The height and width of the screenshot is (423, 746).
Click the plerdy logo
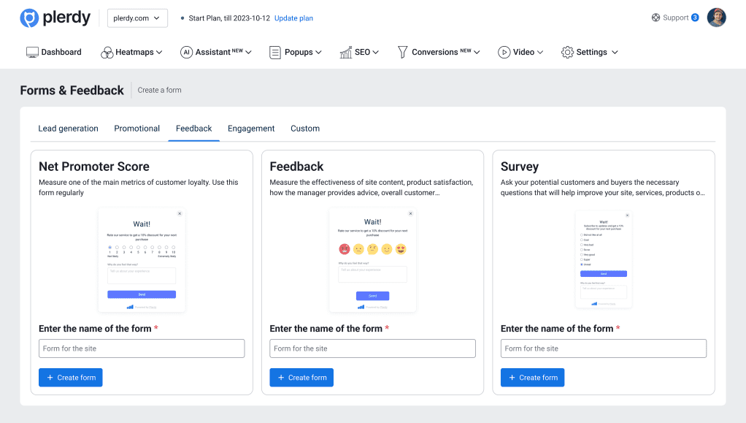point(55,18)
